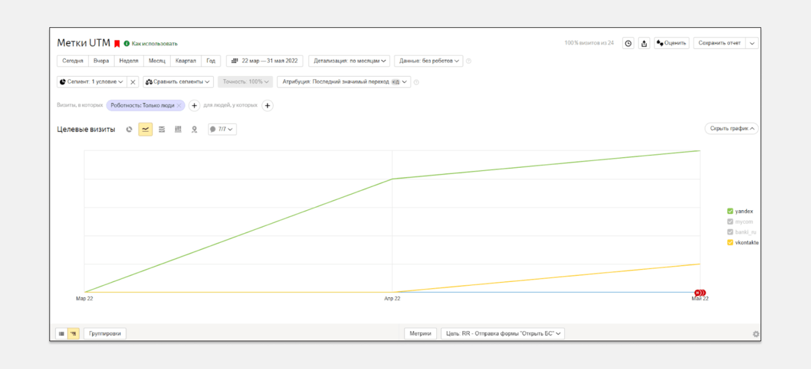Open the Атрибуция dropdown
The image size is (811, 369).
[344, 82]
